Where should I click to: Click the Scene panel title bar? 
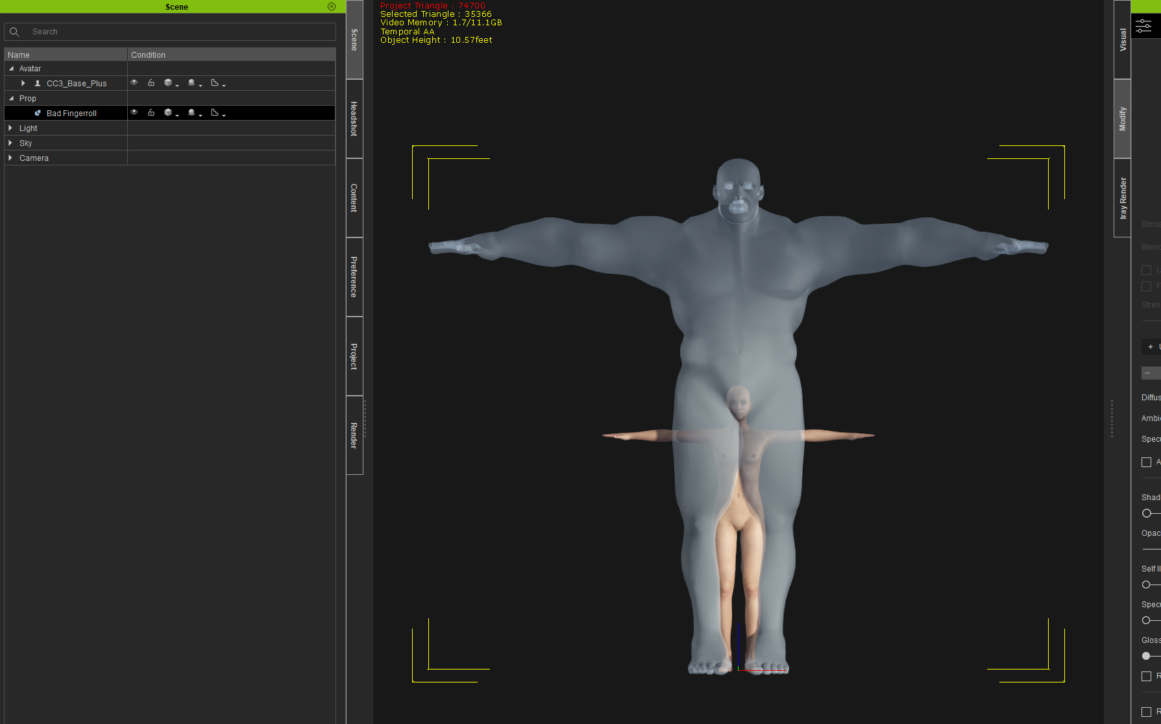tap(173, 6)
